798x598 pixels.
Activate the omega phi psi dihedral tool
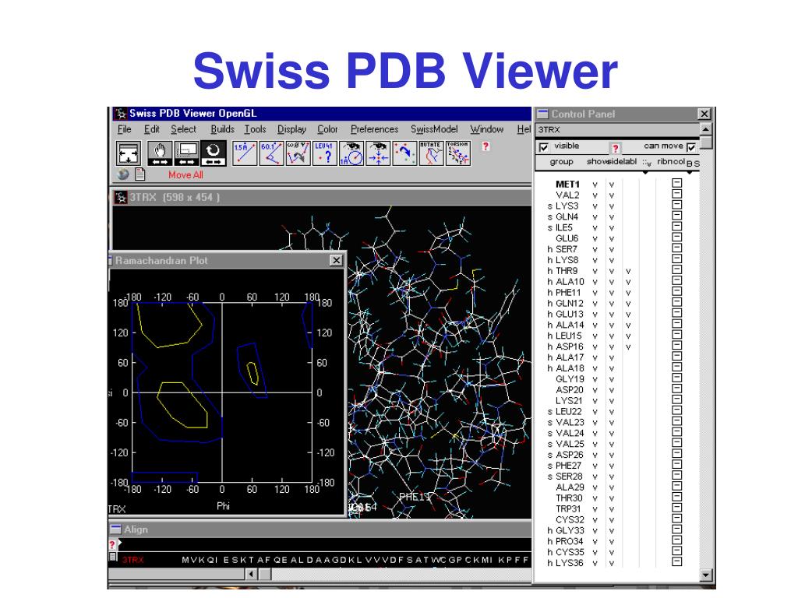tap(298, 153)
